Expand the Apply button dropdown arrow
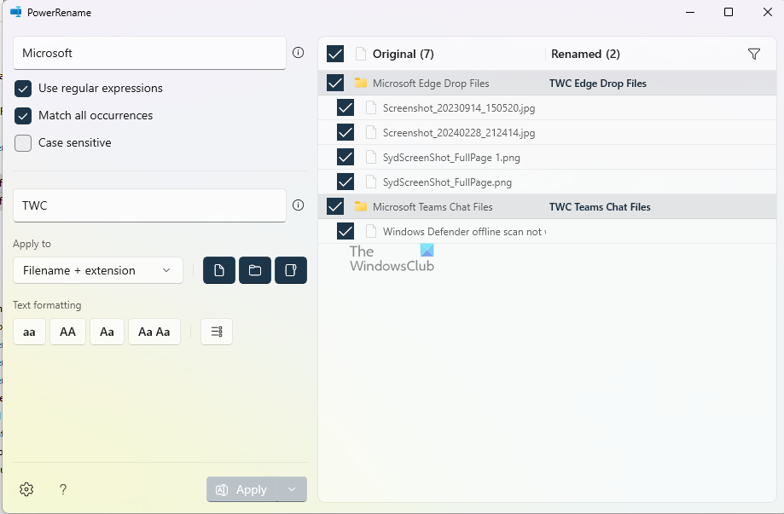Viewport: 784px width, 514px height. click(x=292, y=489)
